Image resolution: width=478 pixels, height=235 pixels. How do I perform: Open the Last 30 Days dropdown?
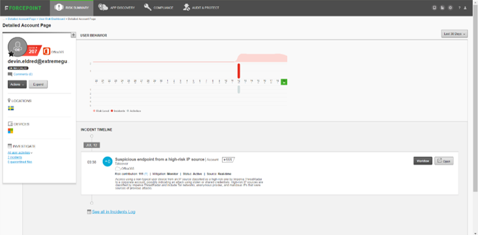454,34
